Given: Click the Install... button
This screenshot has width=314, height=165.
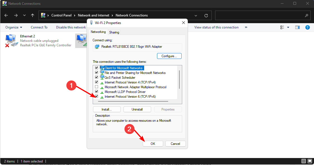Looking at the screenshot, I should pyautogui.click(x=107, y=109).
